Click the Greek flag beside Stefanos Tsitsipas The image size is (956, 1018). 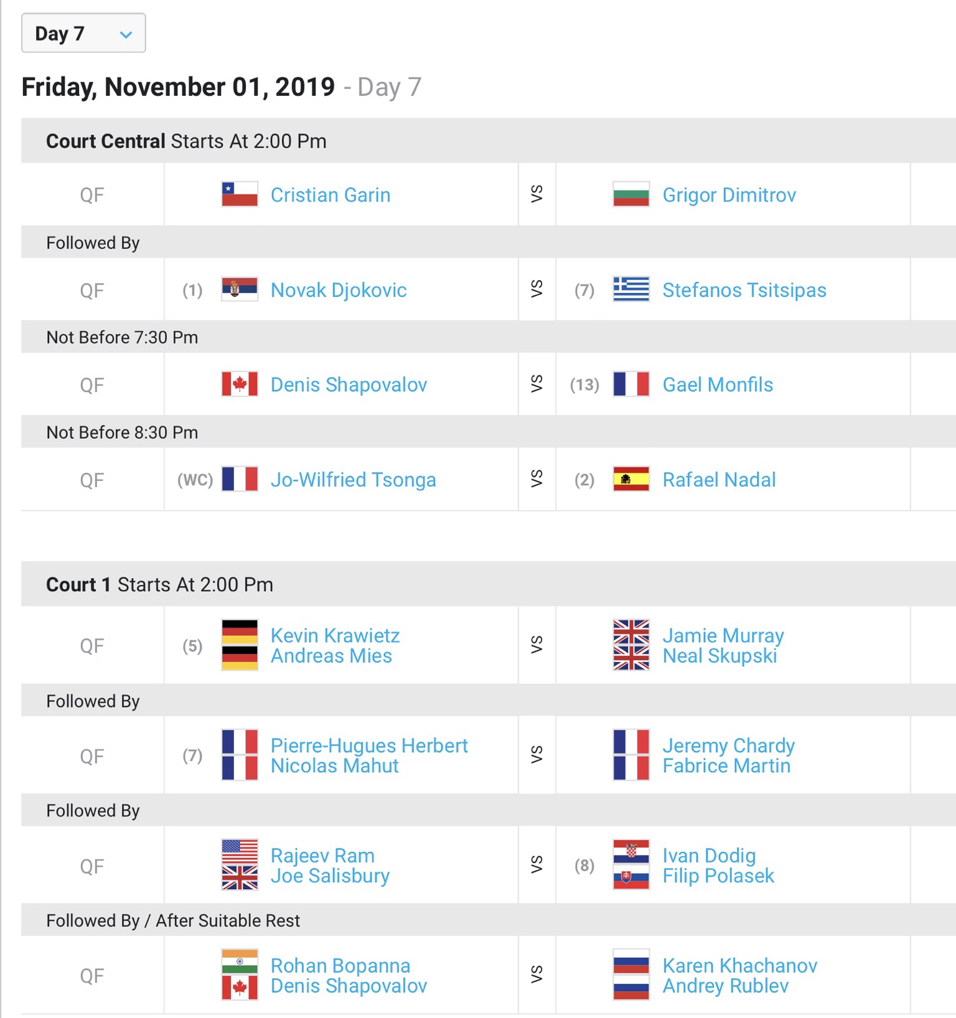(x=631, y=289)
